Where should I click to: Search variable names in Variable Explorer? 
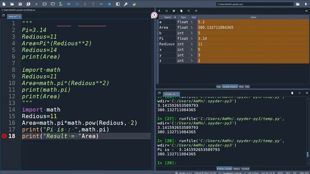click(188, 11)
